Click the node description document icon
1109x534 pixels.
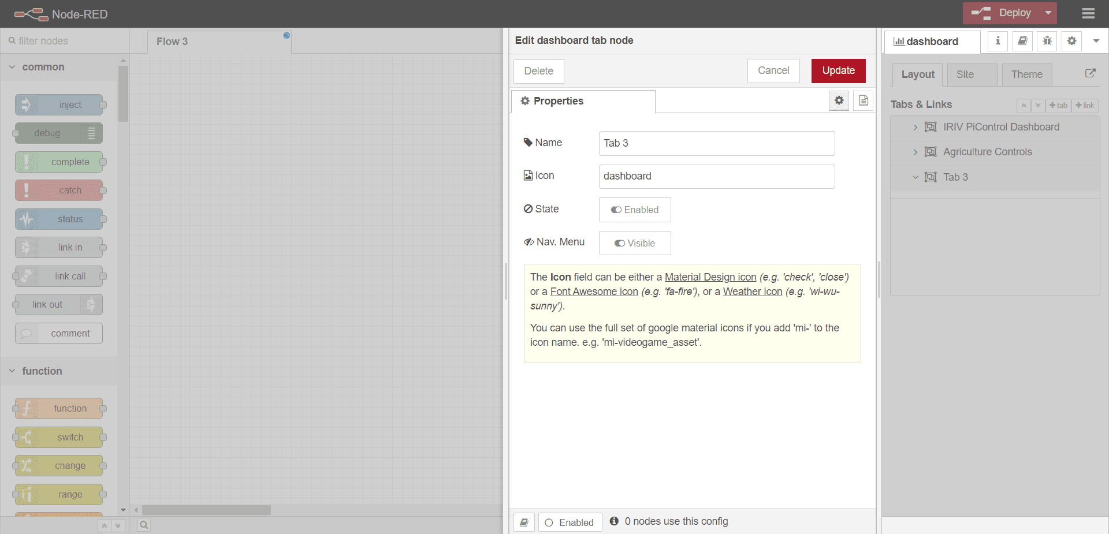coord(863,100)
